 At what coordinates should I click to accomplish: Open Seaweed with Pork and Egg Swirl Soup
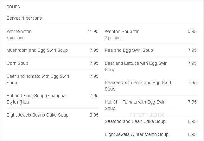[138, 86]
